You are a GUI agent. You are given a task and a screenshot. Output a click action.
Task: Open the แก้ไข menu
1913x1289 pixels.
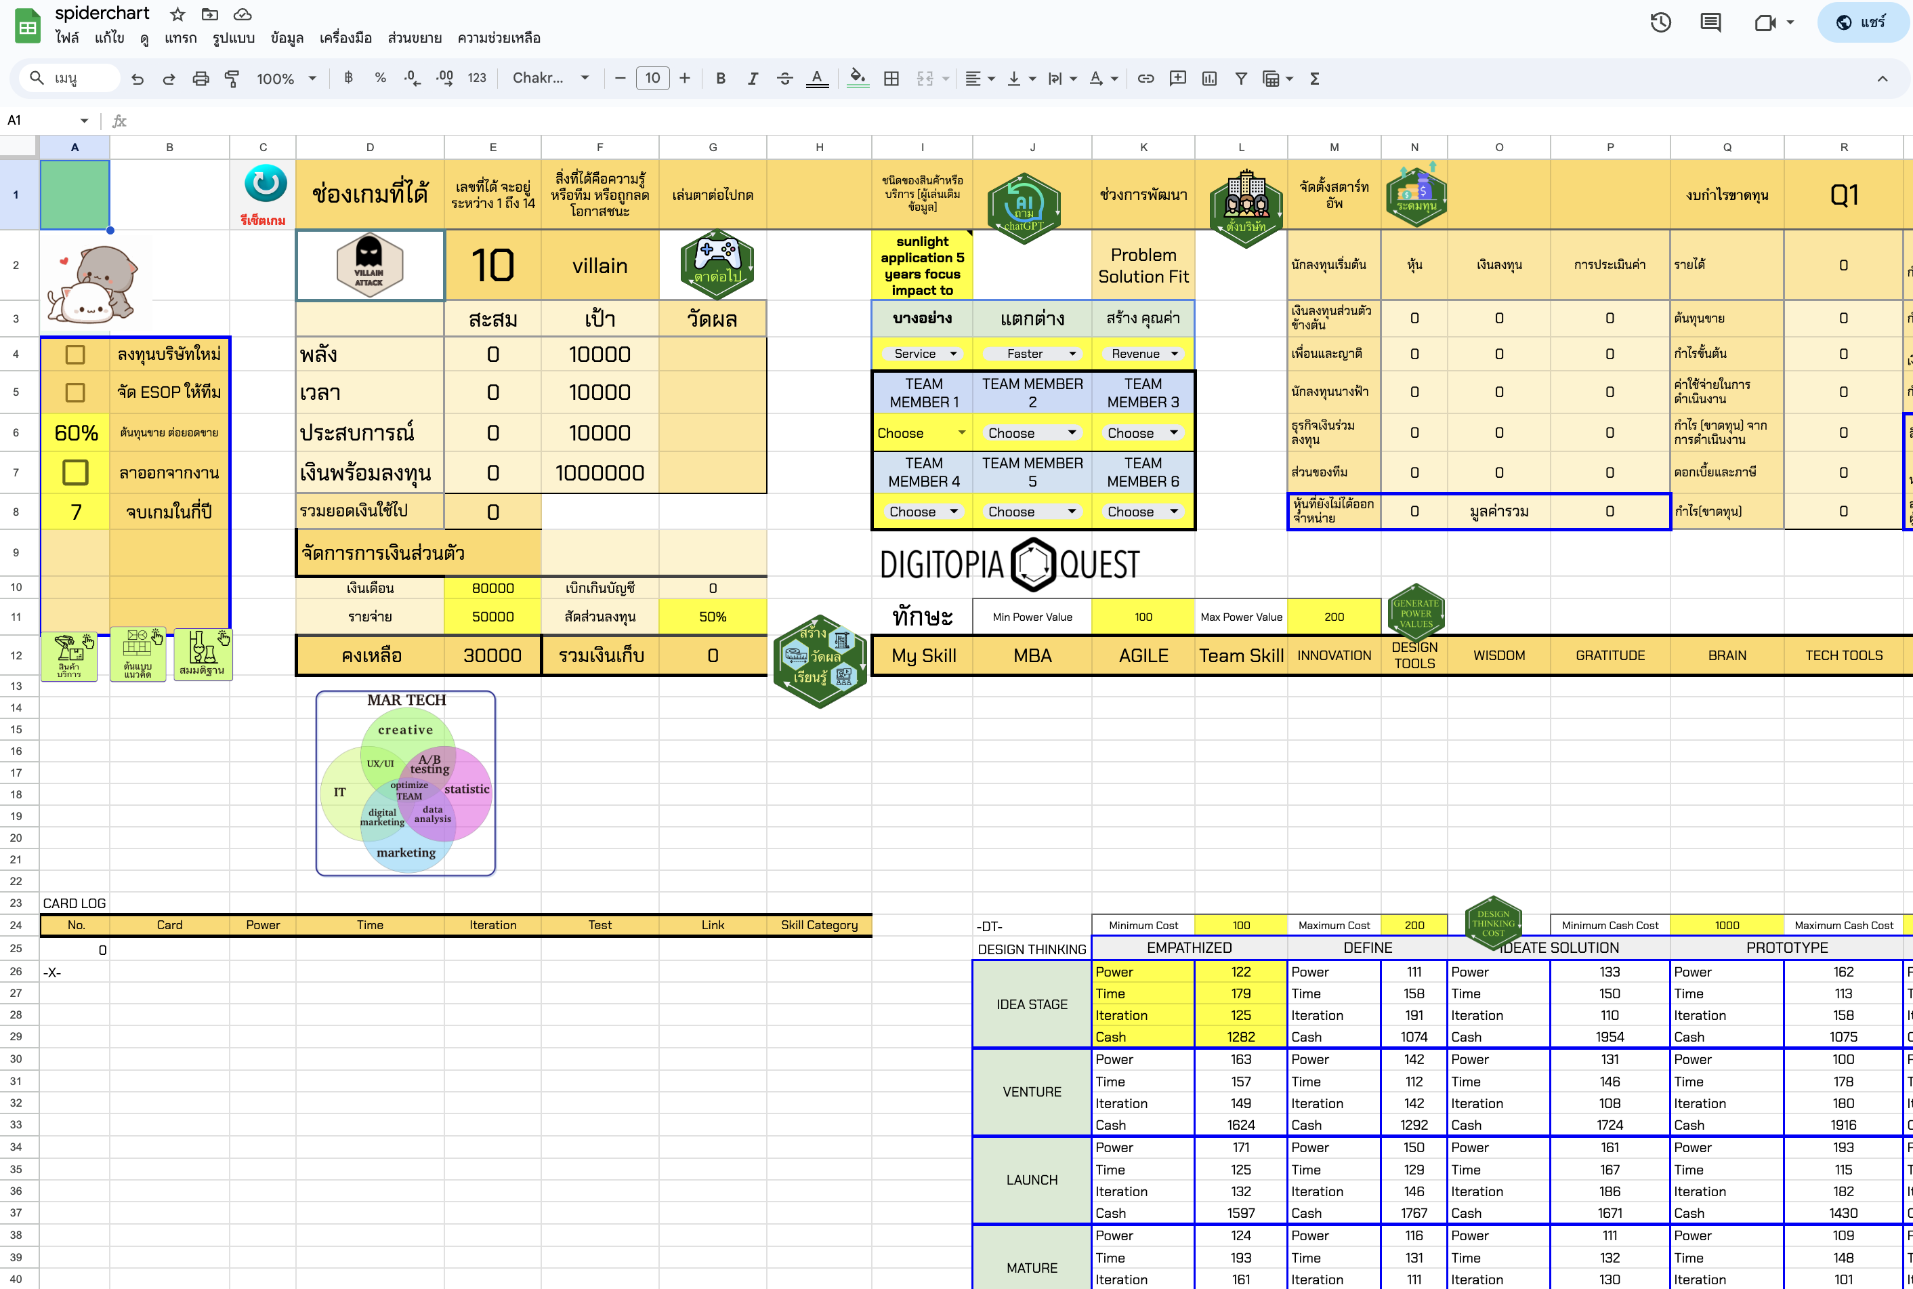click(x=109, y=38)
